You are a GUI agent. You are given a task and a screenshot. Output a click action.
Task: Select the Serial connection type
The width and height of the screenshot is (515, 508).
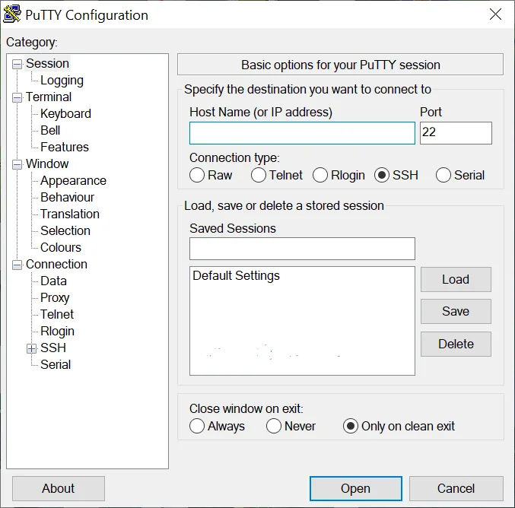tap(443, 175)
